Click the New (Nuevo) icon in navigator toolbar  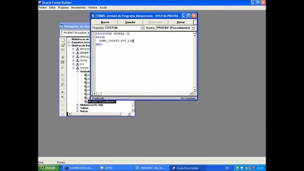point(63,40)
